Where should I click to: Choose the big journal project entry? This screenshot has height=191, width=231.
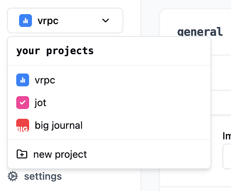(x=59, y=125)
